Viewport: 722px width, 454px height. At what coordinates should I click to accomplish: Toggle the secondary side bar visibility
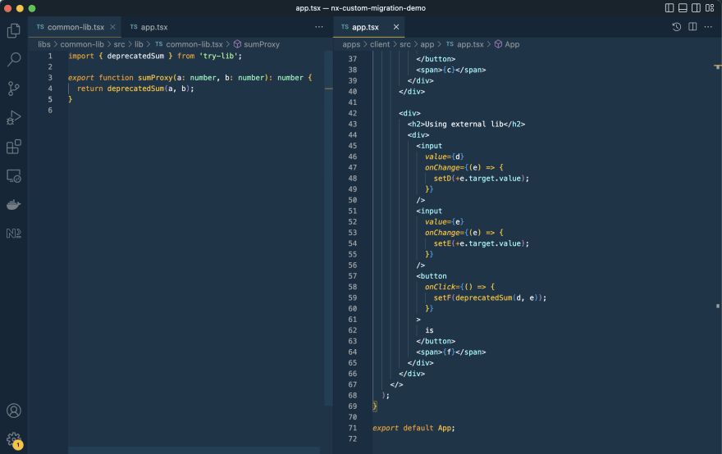(697, 8)
